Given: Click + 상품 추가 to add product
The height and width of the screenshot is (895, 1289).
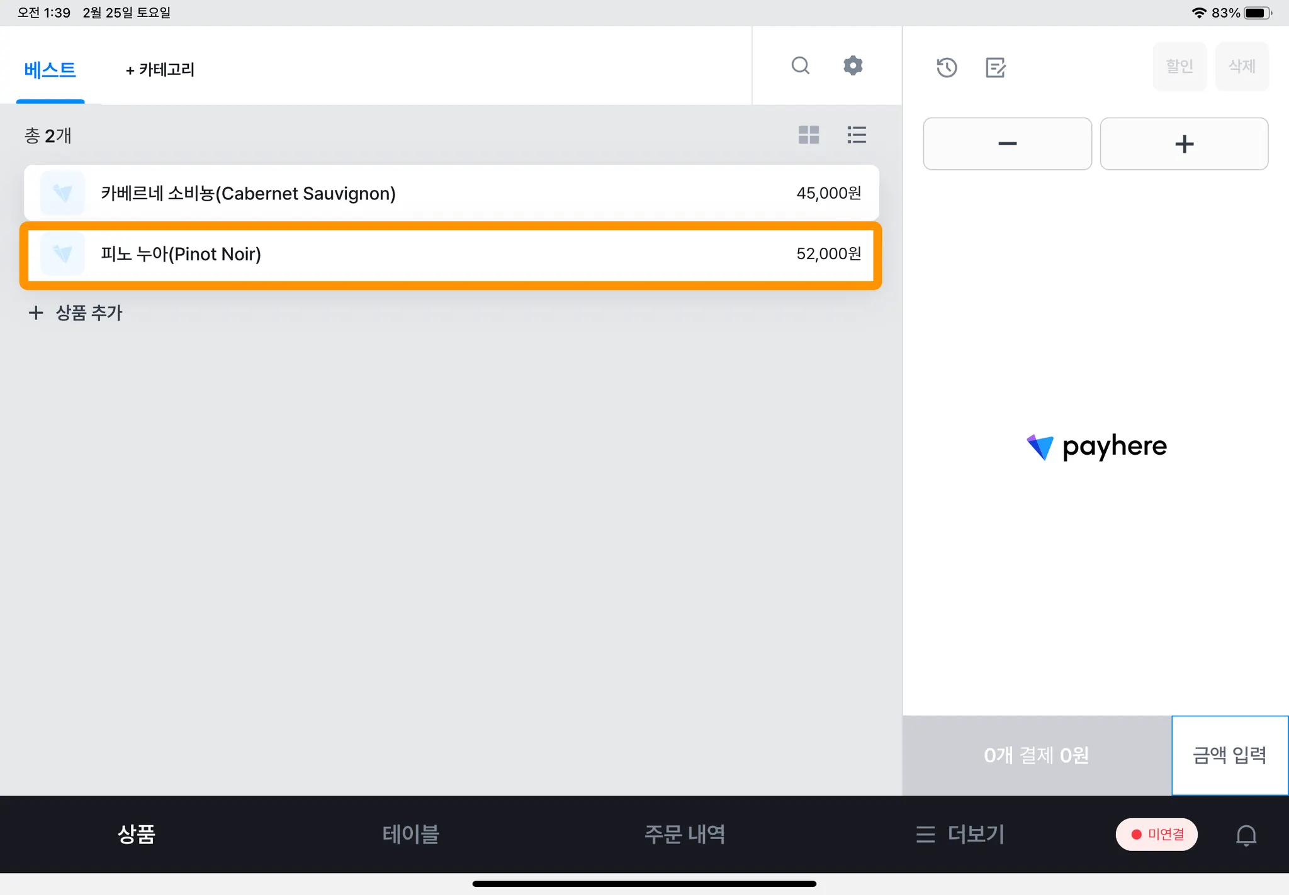Looking at the screenshot, I should pyautogui.click(x=76, y=313).
